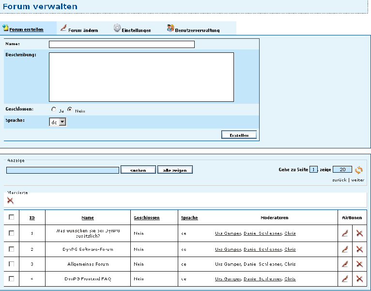Click the red X under Markierte
The width and height of the screenshot is (371, 291).
[10, 200]
